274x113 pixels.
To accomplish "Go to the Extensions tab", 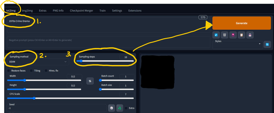I will [x=135, y=11].
